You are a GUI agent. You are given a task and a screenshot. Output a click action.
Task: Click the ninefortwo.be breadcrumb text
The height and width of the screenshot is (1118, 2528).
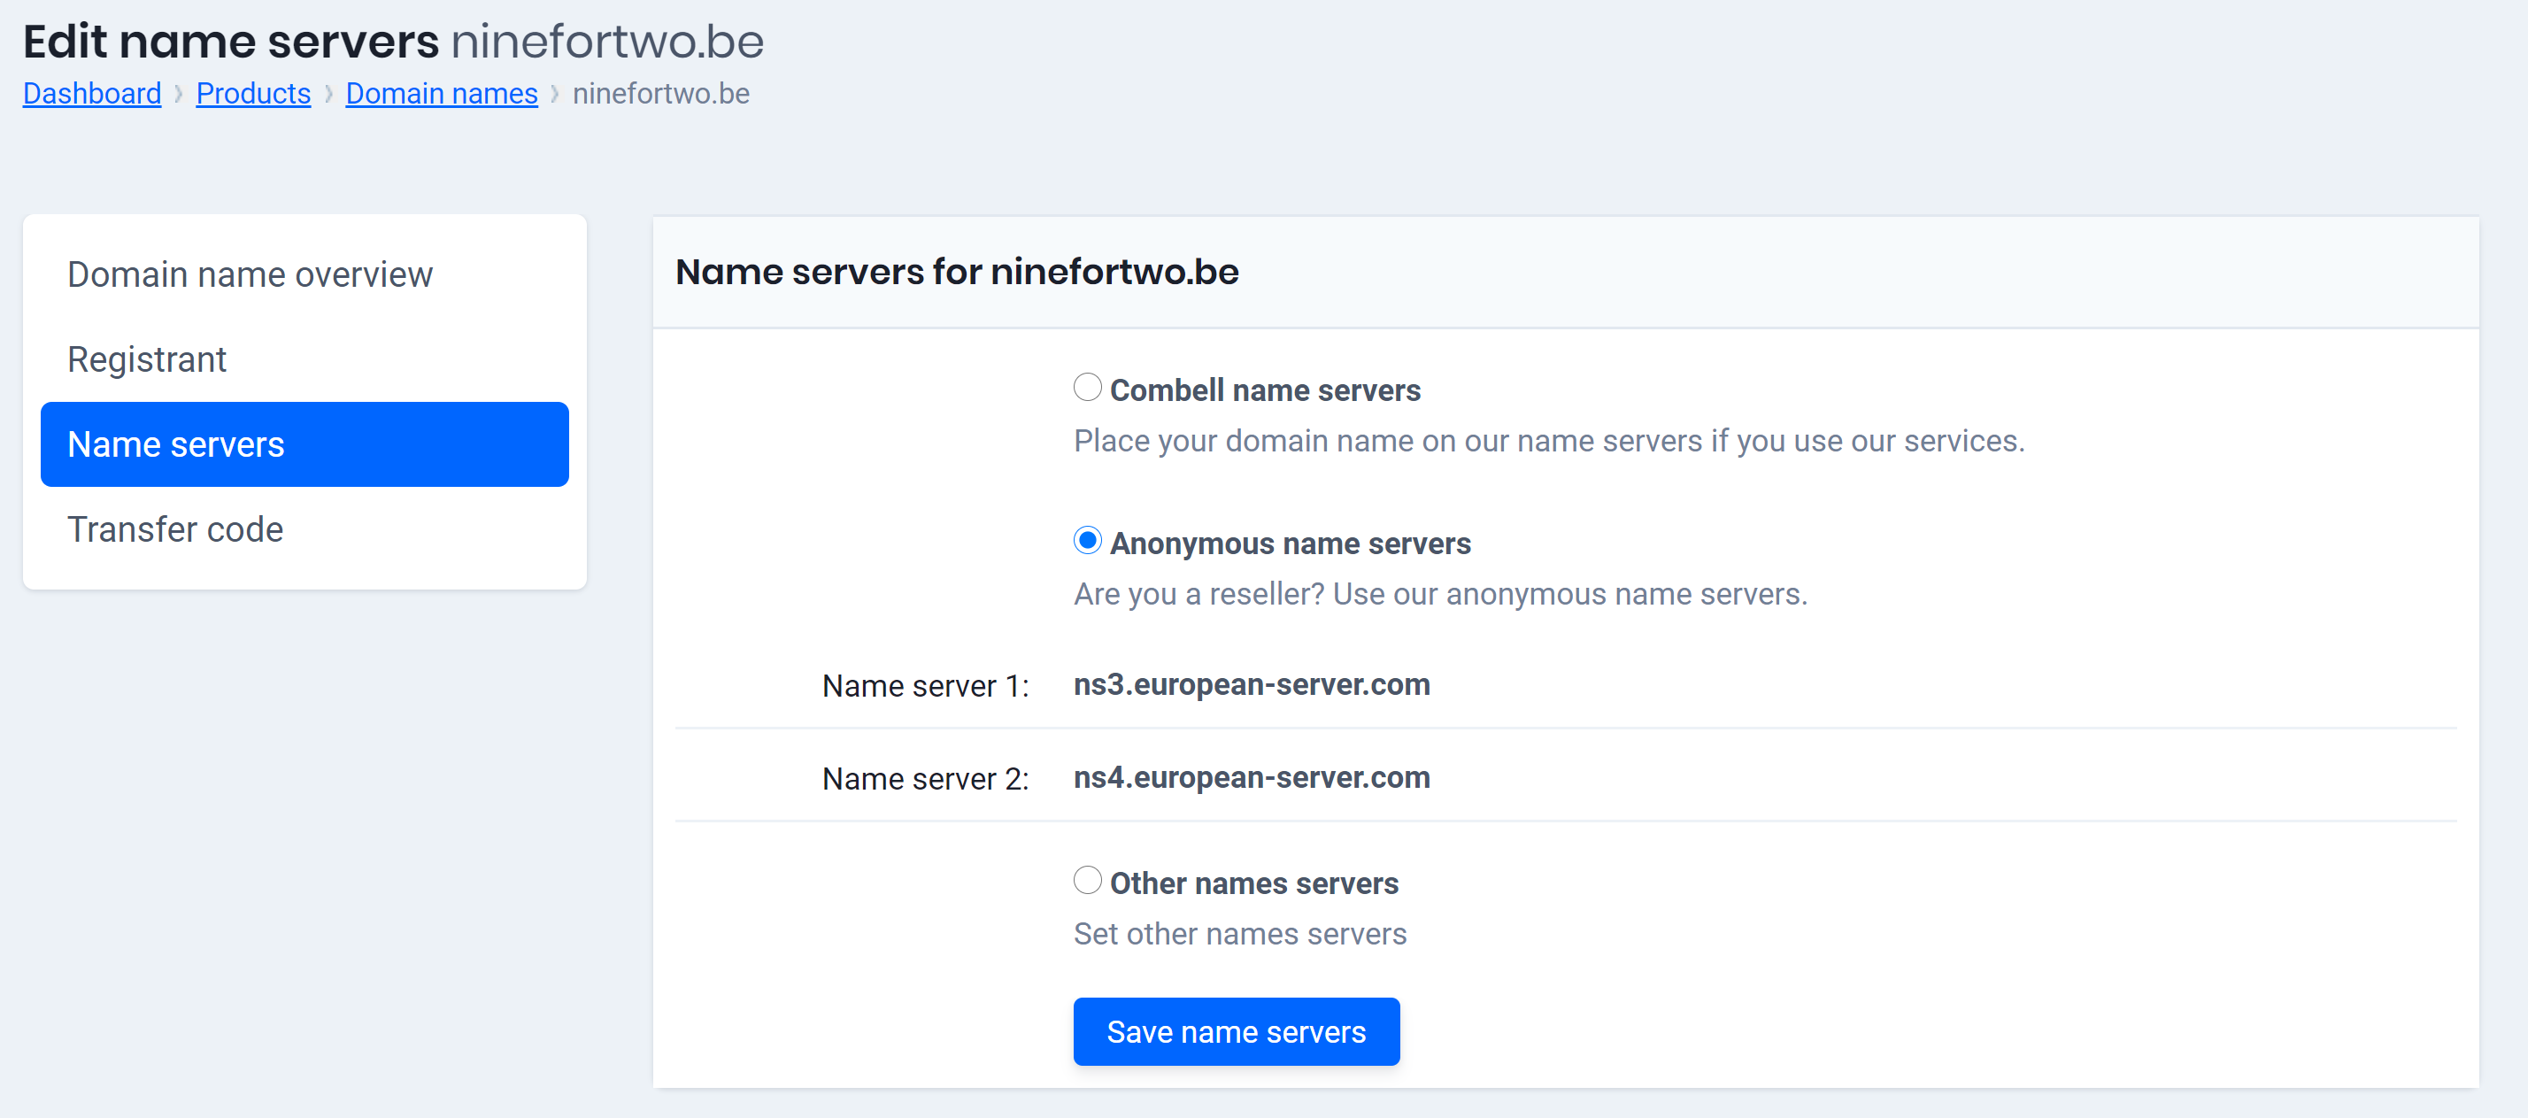click(x=659, y=93)
